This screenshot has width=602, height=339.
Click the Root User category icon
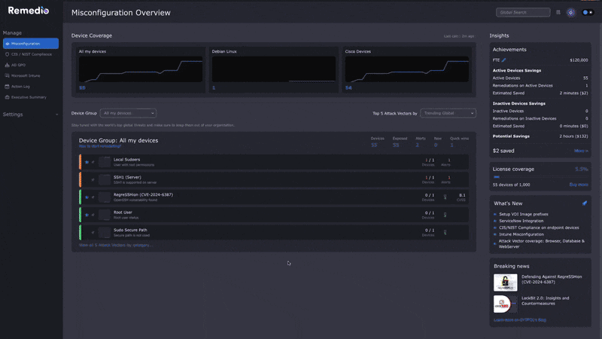point(105,215)
